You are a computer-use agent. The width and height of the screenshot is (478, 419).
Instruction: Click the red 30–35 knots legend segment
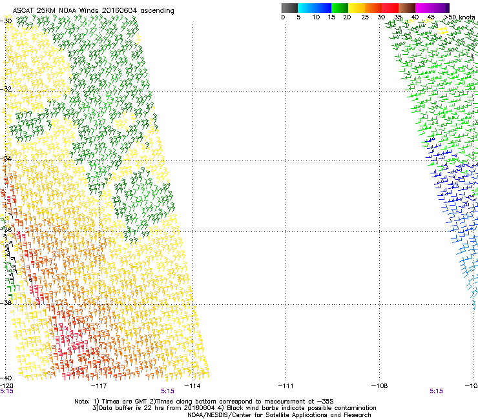[390, 8]
